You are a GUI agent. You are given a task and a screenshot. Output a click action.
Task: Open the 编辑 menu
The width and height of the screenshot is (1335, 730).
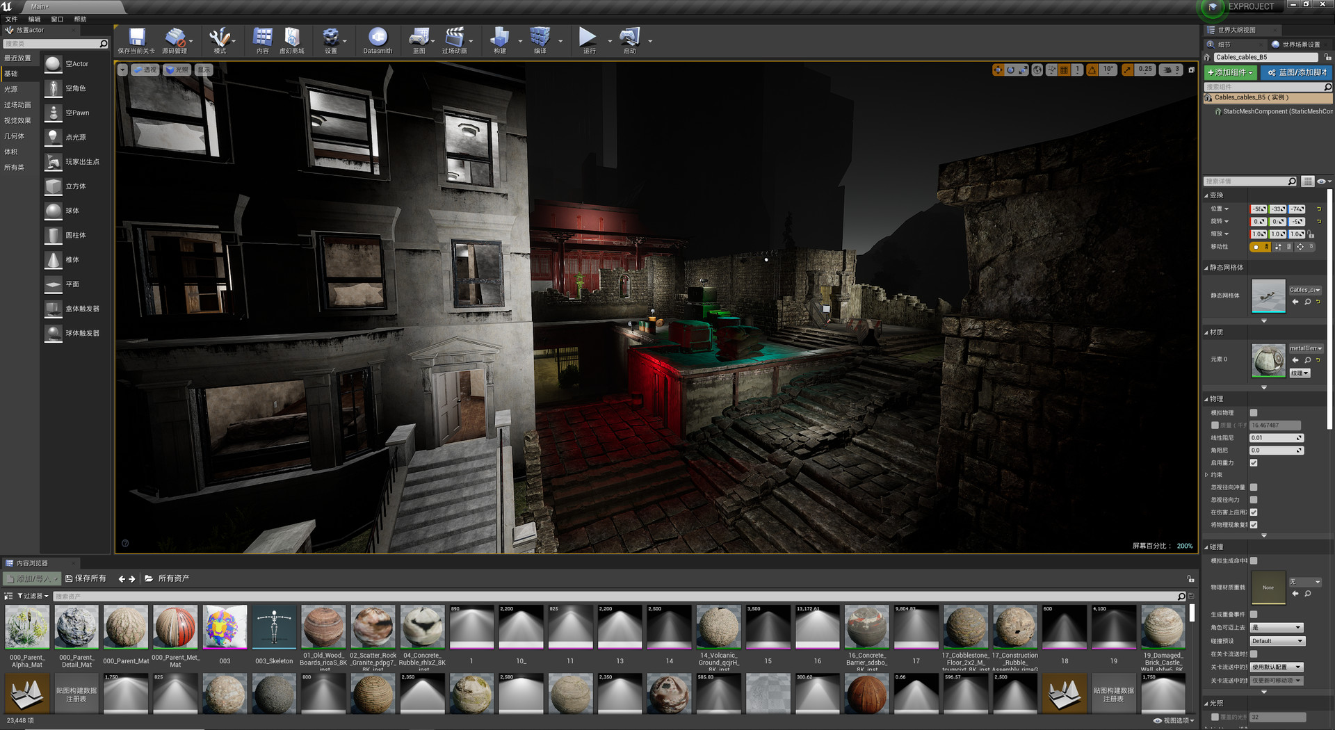(x=33, y=19)
